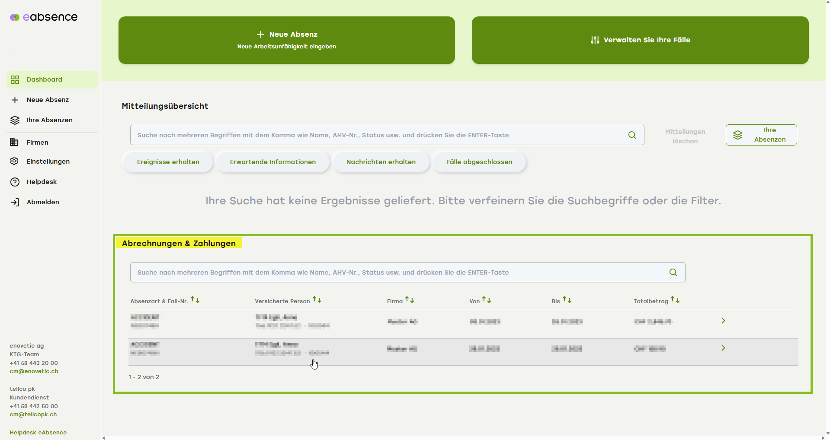
Task: Open Neue Absenz in the sidebar
Action: pyautogui.click(x=48, y=100)
